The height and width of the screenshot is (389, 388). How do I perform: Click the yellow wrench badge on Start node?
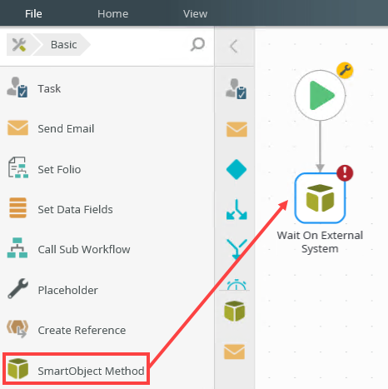(x=345, y=70)
